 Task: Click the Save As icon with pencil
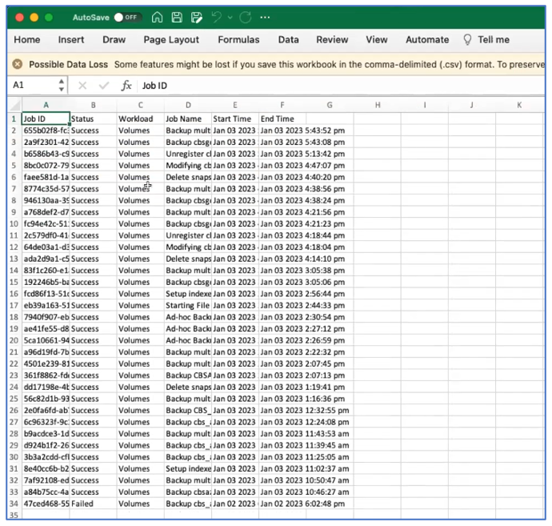click(196, 17)
